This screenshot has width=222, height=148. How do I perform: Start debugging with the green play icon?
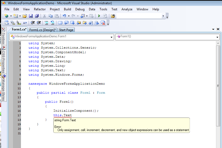(x=99, y=16)
